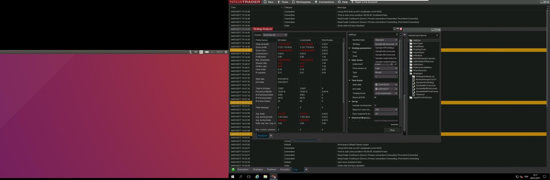The width and height of the screenshot is (550, 180).
Task: Click Ubuntu sound volume indicator
Action: click(213, 52)
